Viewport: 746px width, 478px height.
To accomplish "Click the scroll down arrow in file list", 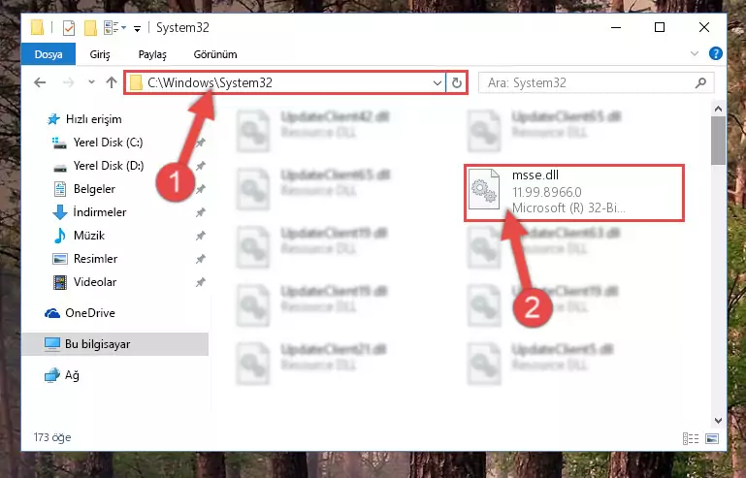I will [x=719, y=421].
